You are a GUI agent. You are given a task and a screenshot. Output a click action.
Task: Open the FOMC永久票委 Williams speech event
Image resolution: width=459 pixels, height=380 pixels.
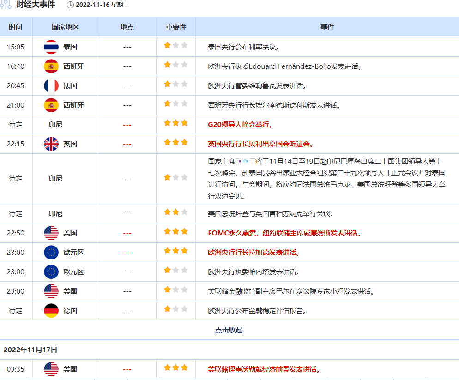(284, 233)
